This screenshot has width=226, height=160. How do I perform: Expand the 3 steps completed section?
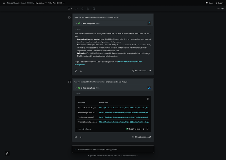tap(76, 23)
